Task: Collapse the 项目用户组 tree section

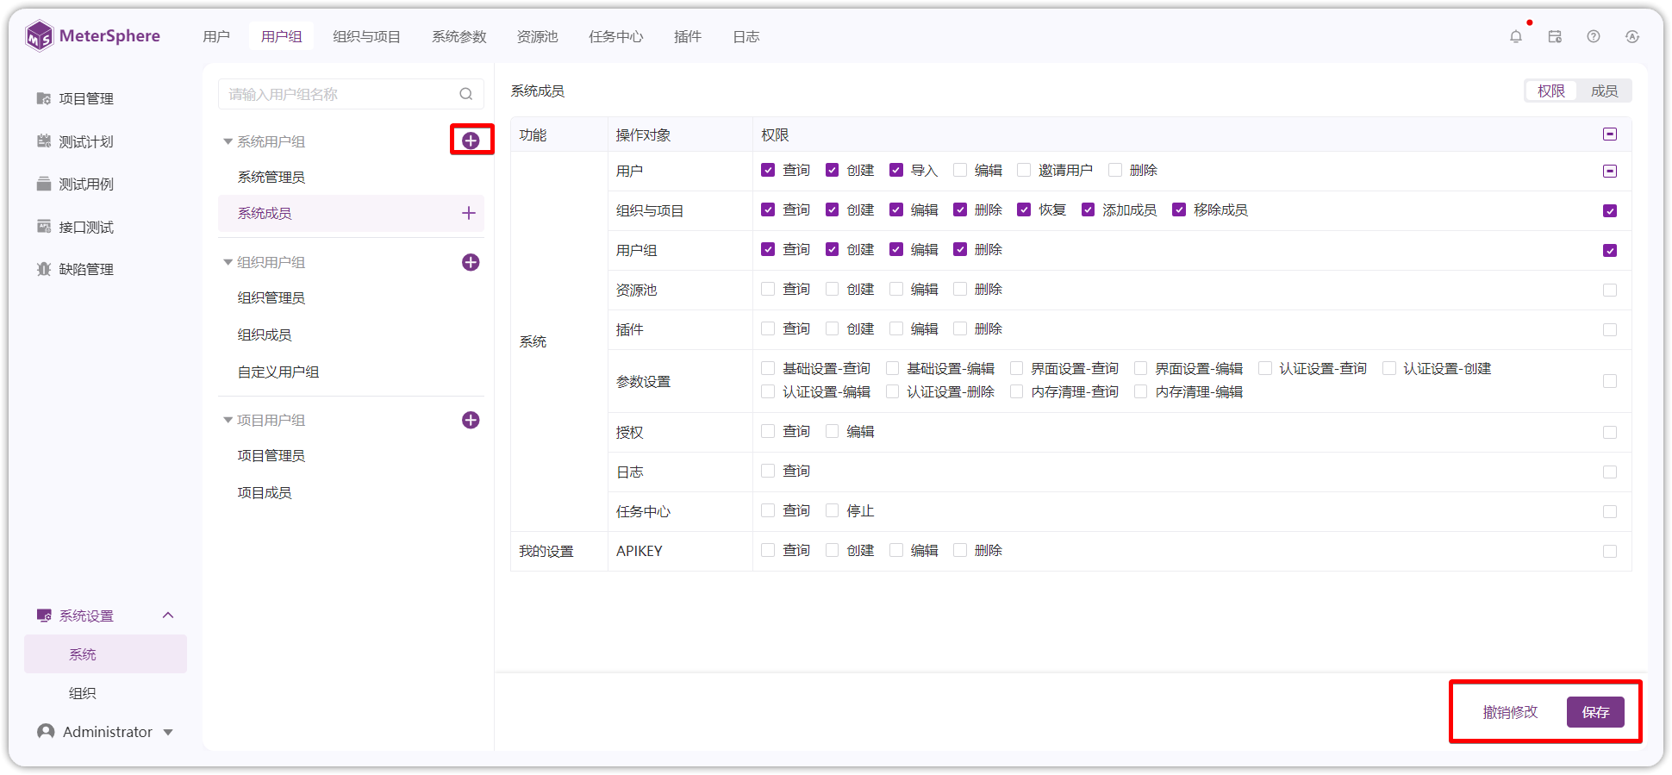Action: point(228,420)
